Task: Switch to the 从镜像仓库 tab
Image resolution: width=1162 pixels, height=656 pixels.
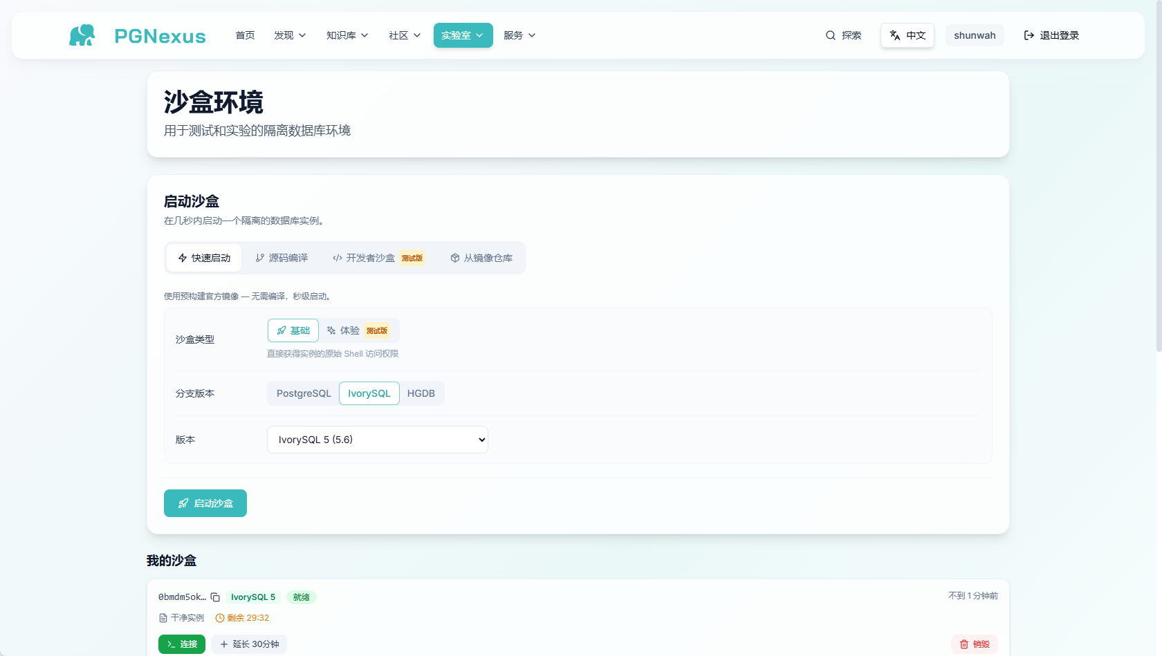Action: pyautogui.click(x=481, y=258)
